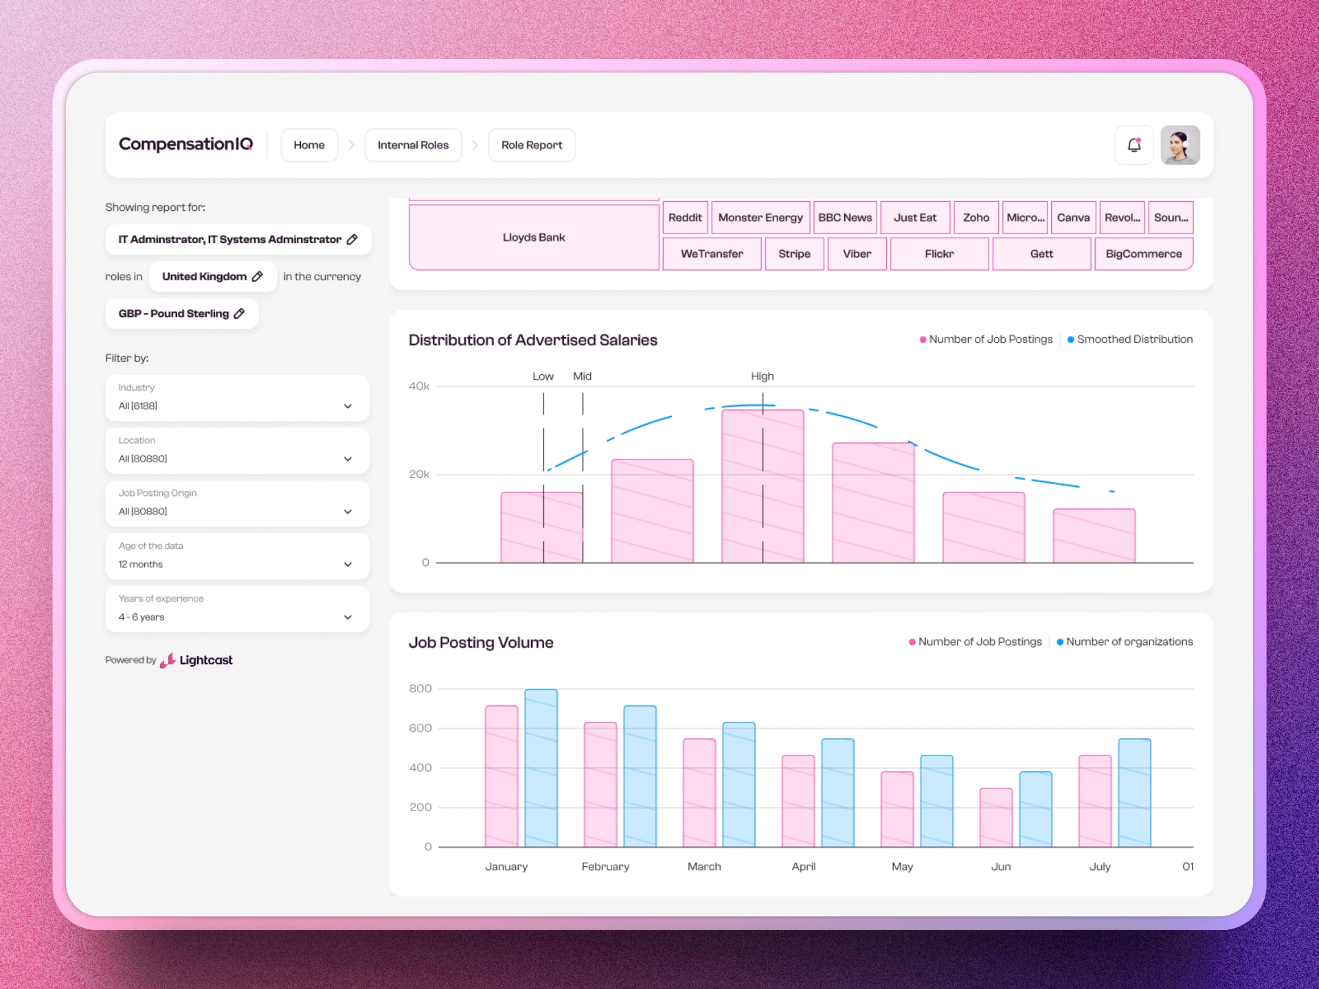The width and height of the screenshot is (1319, 989).
Task: Click the WeTransfer tile
Action: pyautogui.click(x=712, y=254)
